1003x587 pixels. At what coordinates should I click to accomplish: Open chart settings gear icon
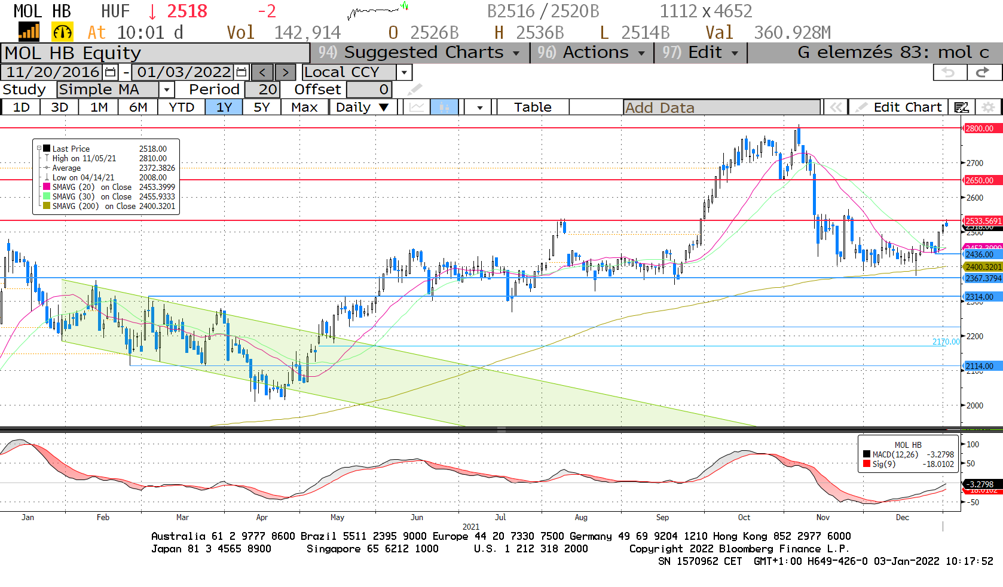989,107
